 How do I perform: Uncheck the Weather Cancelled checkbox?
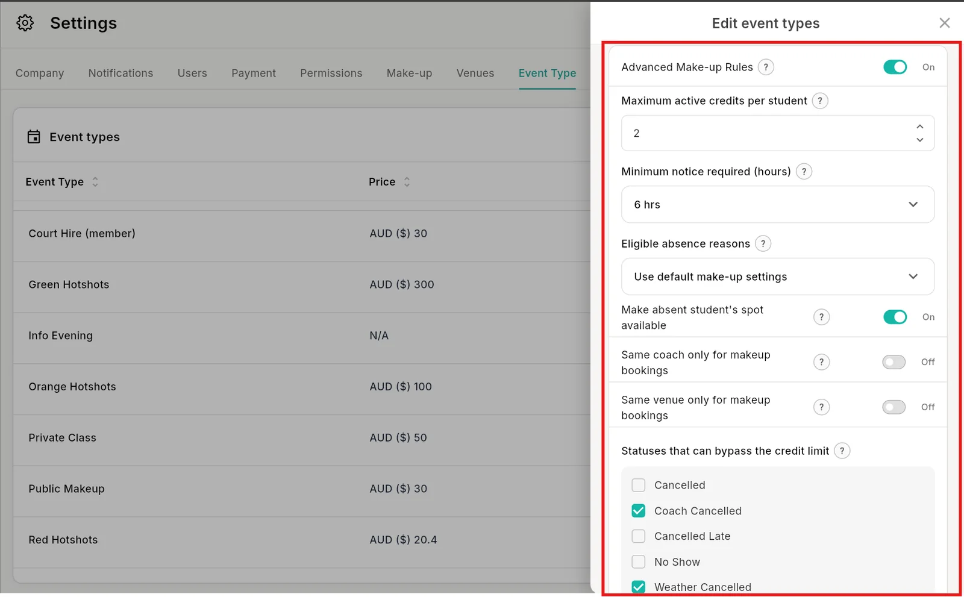(638, 587)
